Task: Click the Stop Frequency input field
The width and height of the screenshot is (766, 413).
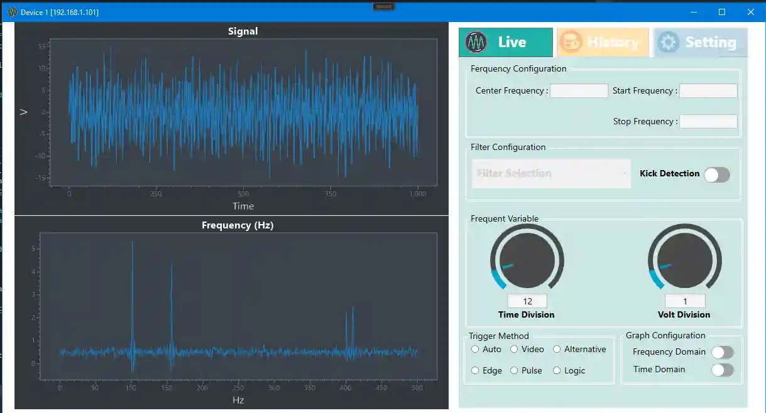Action: coord(708,121)
